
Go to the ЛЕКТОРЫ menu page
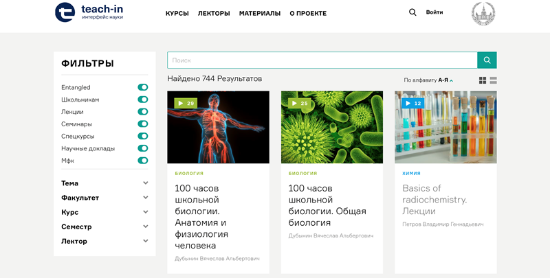point(214,13)
